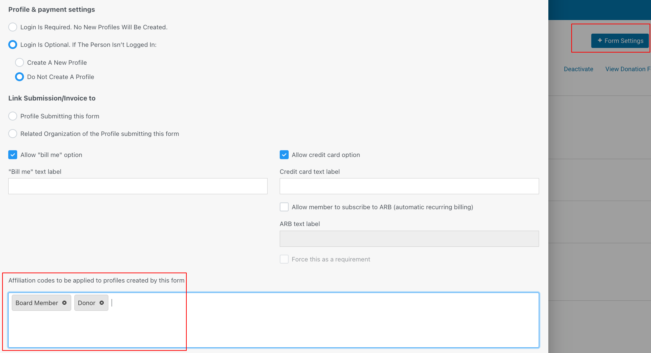The height and width of the screenshot is (353, 651).
Task: Enable ARB automatic recurring billing checkbox
Action: click(x=284, y=207)
